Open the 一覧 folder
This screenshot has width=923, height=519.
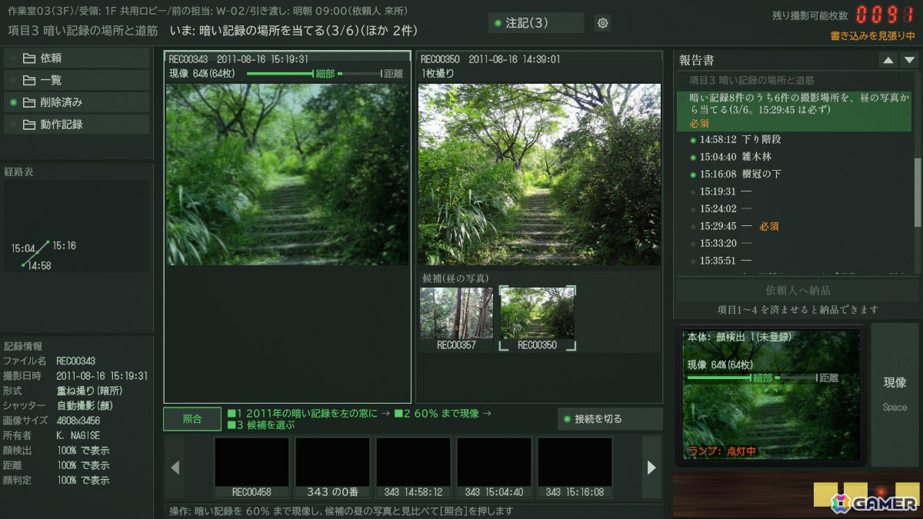[x=77, y=80]
